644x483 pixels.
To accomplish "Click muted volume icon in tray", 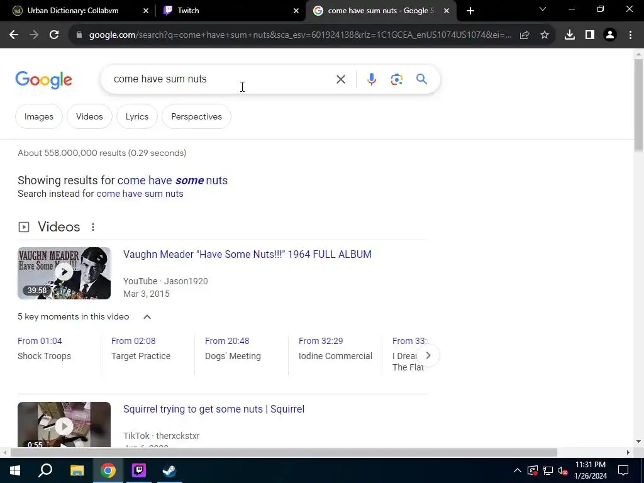I will click(x=563, y=470).
